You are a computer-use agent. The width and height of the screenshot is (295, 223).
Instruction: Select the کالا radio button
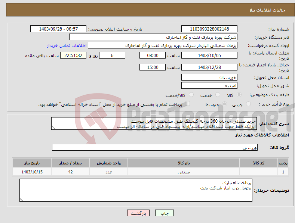pyautogui.click(x=239, y=95)
